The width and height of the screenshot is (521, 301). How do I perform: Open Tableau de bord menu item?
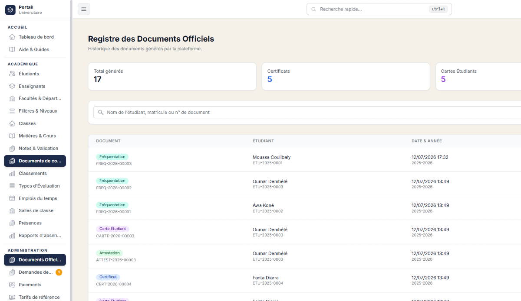pos(35,37)
